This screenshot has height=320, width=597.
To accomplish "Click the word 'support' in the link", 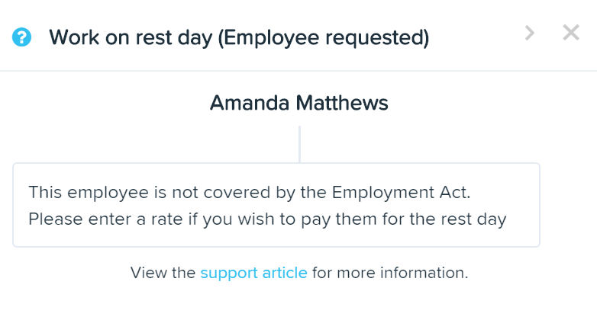I will (229, 274).
